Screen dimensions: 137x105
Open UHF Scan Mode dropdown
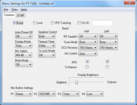tap(108, 42)
